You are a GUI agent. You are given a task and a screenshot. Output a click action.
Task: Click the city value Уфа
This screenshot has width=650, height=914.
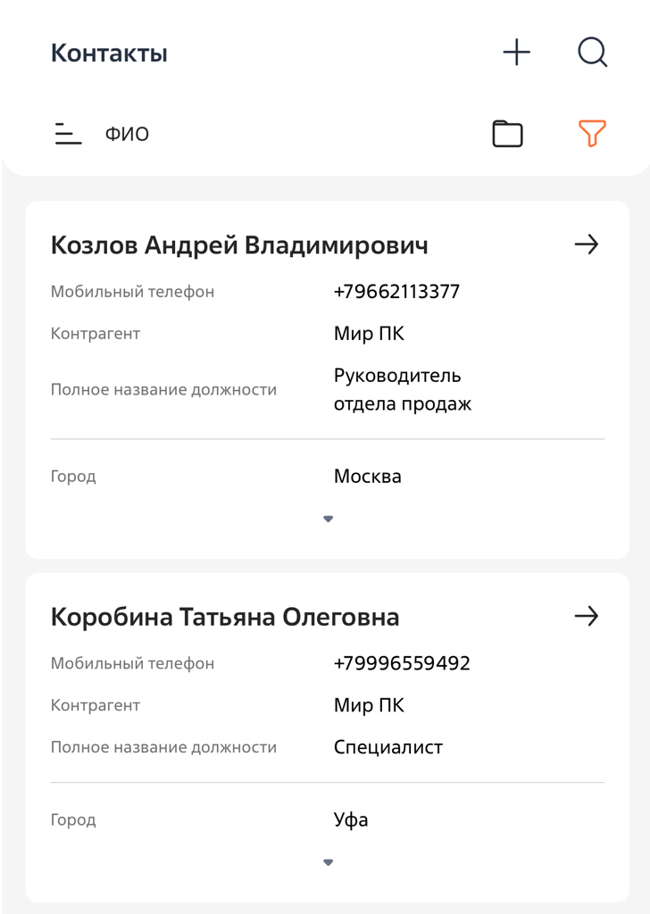click(351, 819)
